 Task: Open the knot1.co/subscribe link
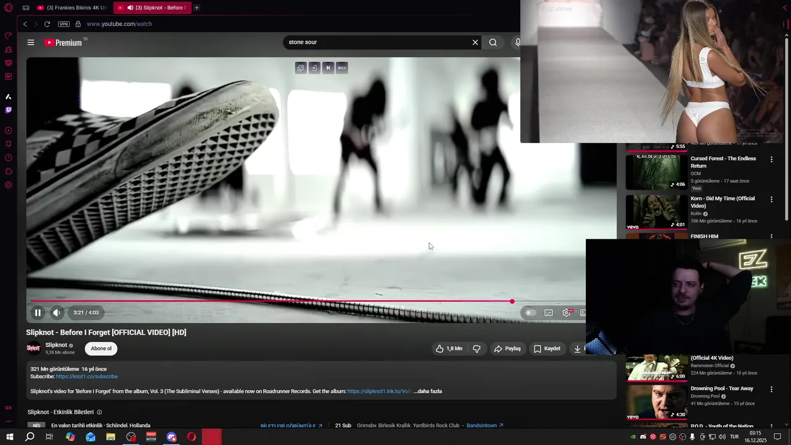87,376
